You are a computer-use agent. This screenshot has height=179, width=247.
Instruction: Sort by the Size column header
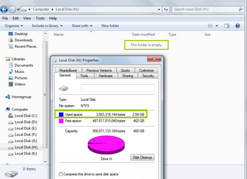coord(207,34)
